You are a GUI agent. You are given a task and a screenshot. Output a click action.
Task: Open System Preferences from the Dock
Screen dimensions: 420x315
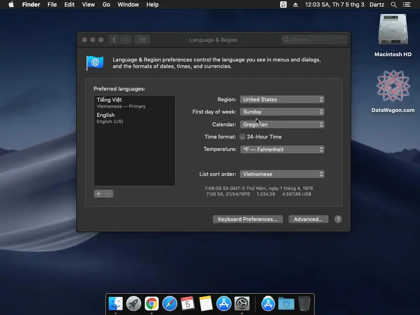pyautogui.click(x=242, y=304)
